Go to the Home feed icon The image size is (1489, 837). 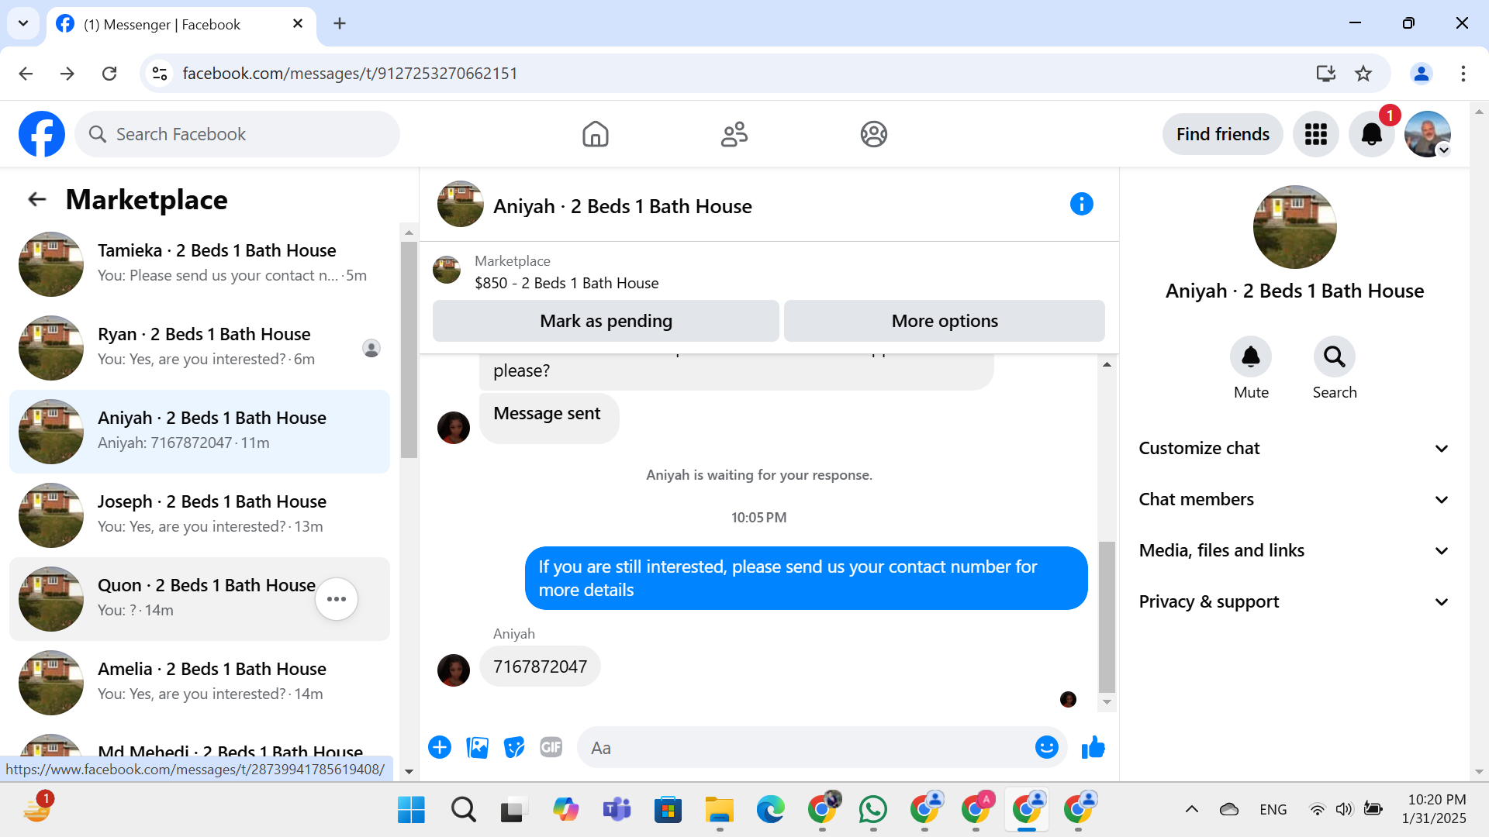(595, 134)
